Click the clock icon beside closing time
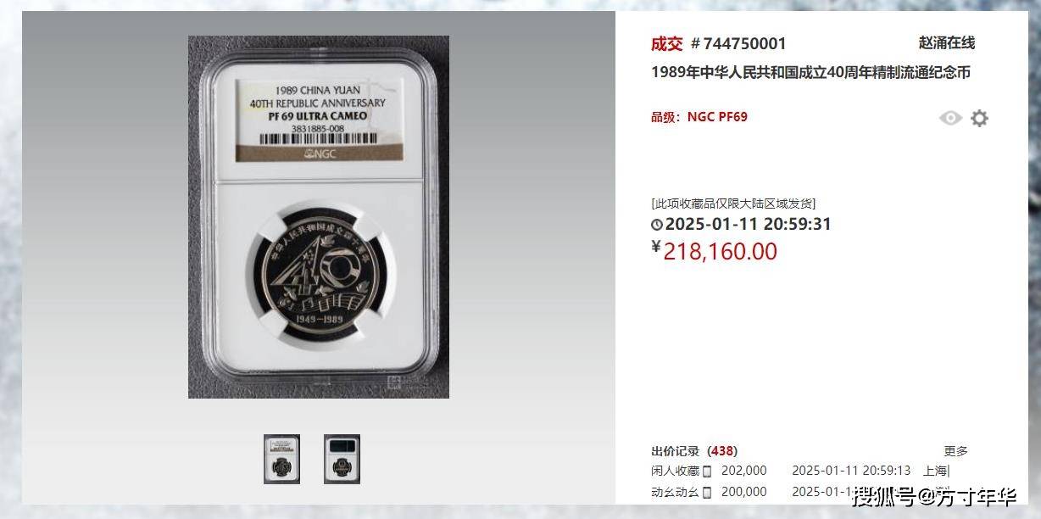 (x=656, y=225)
